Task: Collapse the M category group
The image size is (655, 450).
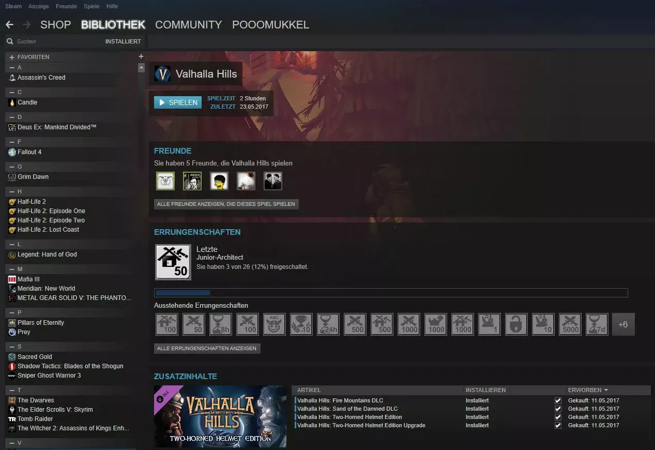Action: [12, 269]
